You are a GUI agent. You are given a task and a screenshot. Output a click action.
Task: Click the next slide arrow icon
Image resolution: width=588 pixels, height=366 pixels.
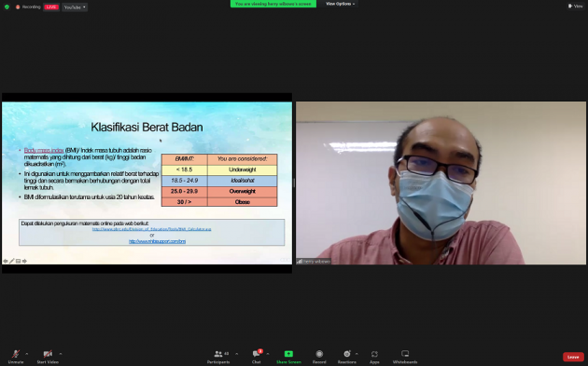tap(24, 261)
